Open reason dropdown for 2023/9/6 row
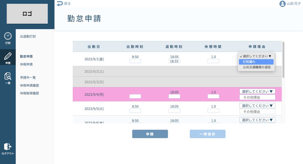Viewport: 303px width, 164px height. [x=257, y=120]
